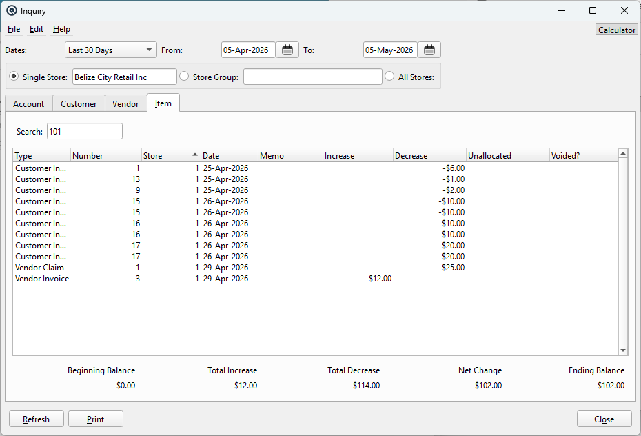
Task: Switch to the Vendor tab
Action: (125, 104)
